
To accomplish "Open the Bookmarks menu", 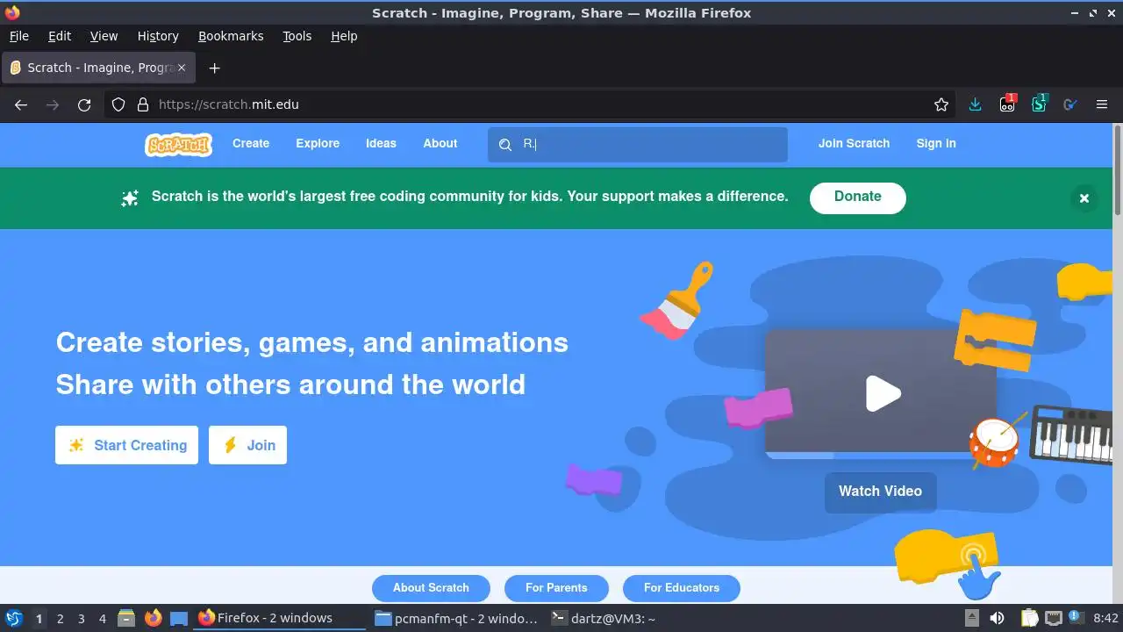I will pos(231,36).
